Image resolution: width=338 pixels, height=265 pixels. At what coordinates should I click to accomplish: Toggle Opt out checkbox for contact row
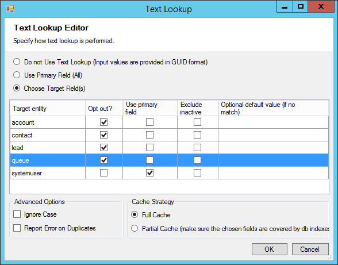point(103,135)
